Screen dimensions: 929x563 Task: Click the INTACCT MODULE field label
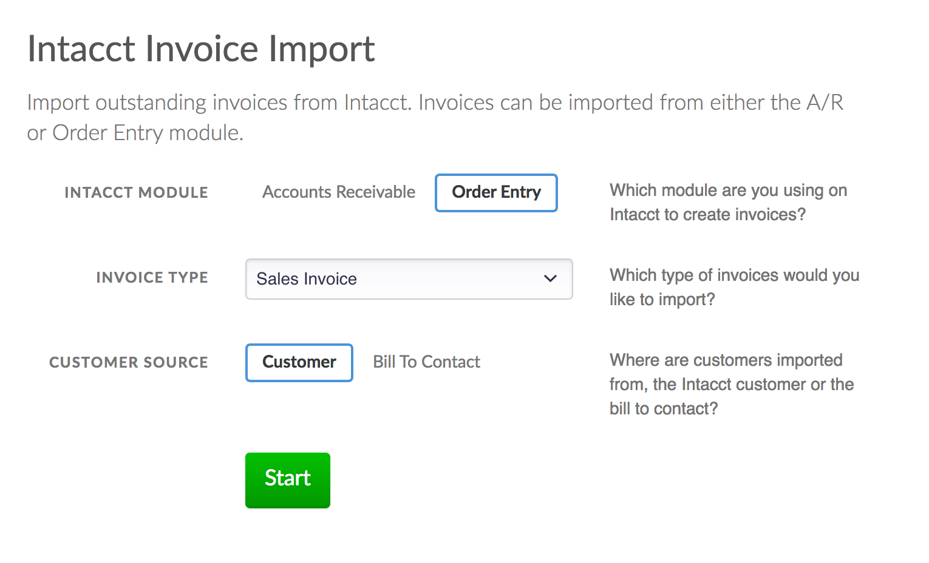click(136, 193)
